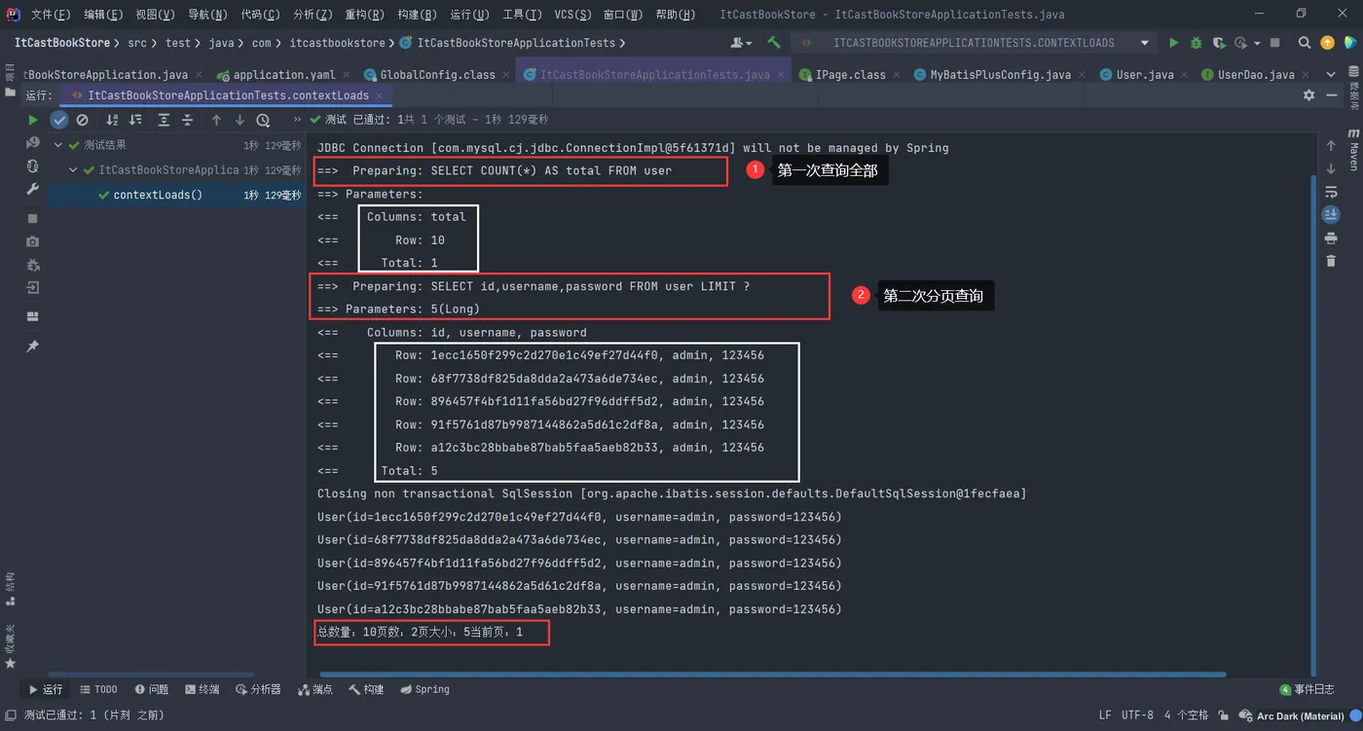Open the 事件日志 event log
Image resolution: width=1363 pixels, height=731 pixels.
1308,689
